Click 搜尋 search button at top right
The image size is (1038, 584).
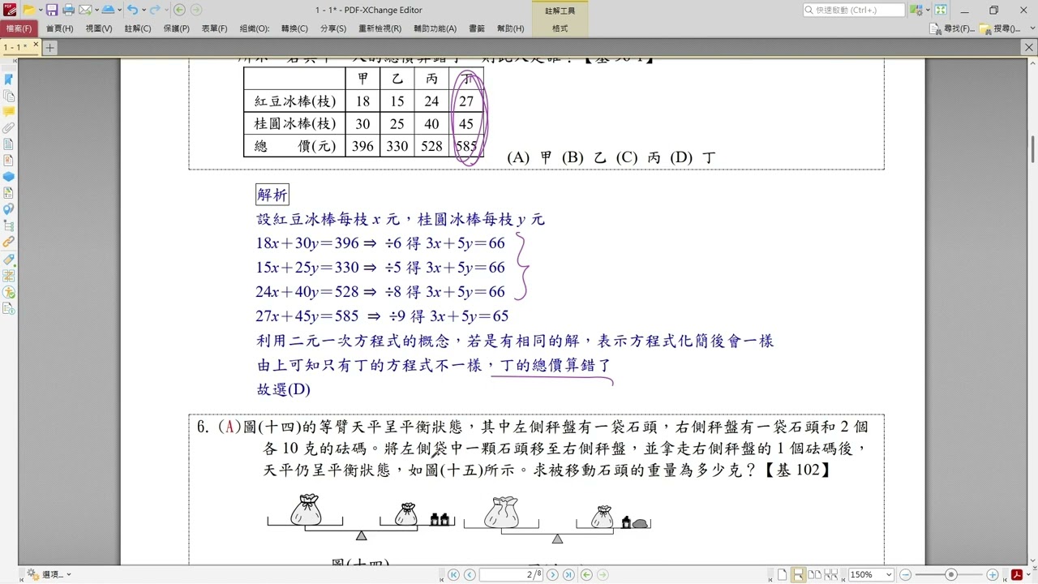(1000, 28)
